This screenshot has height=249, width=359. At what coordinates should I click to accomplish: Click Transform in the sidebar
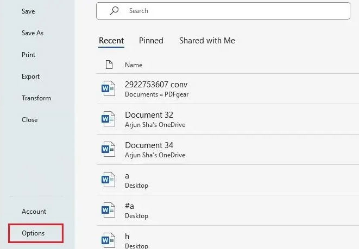[x=36, y=98]
